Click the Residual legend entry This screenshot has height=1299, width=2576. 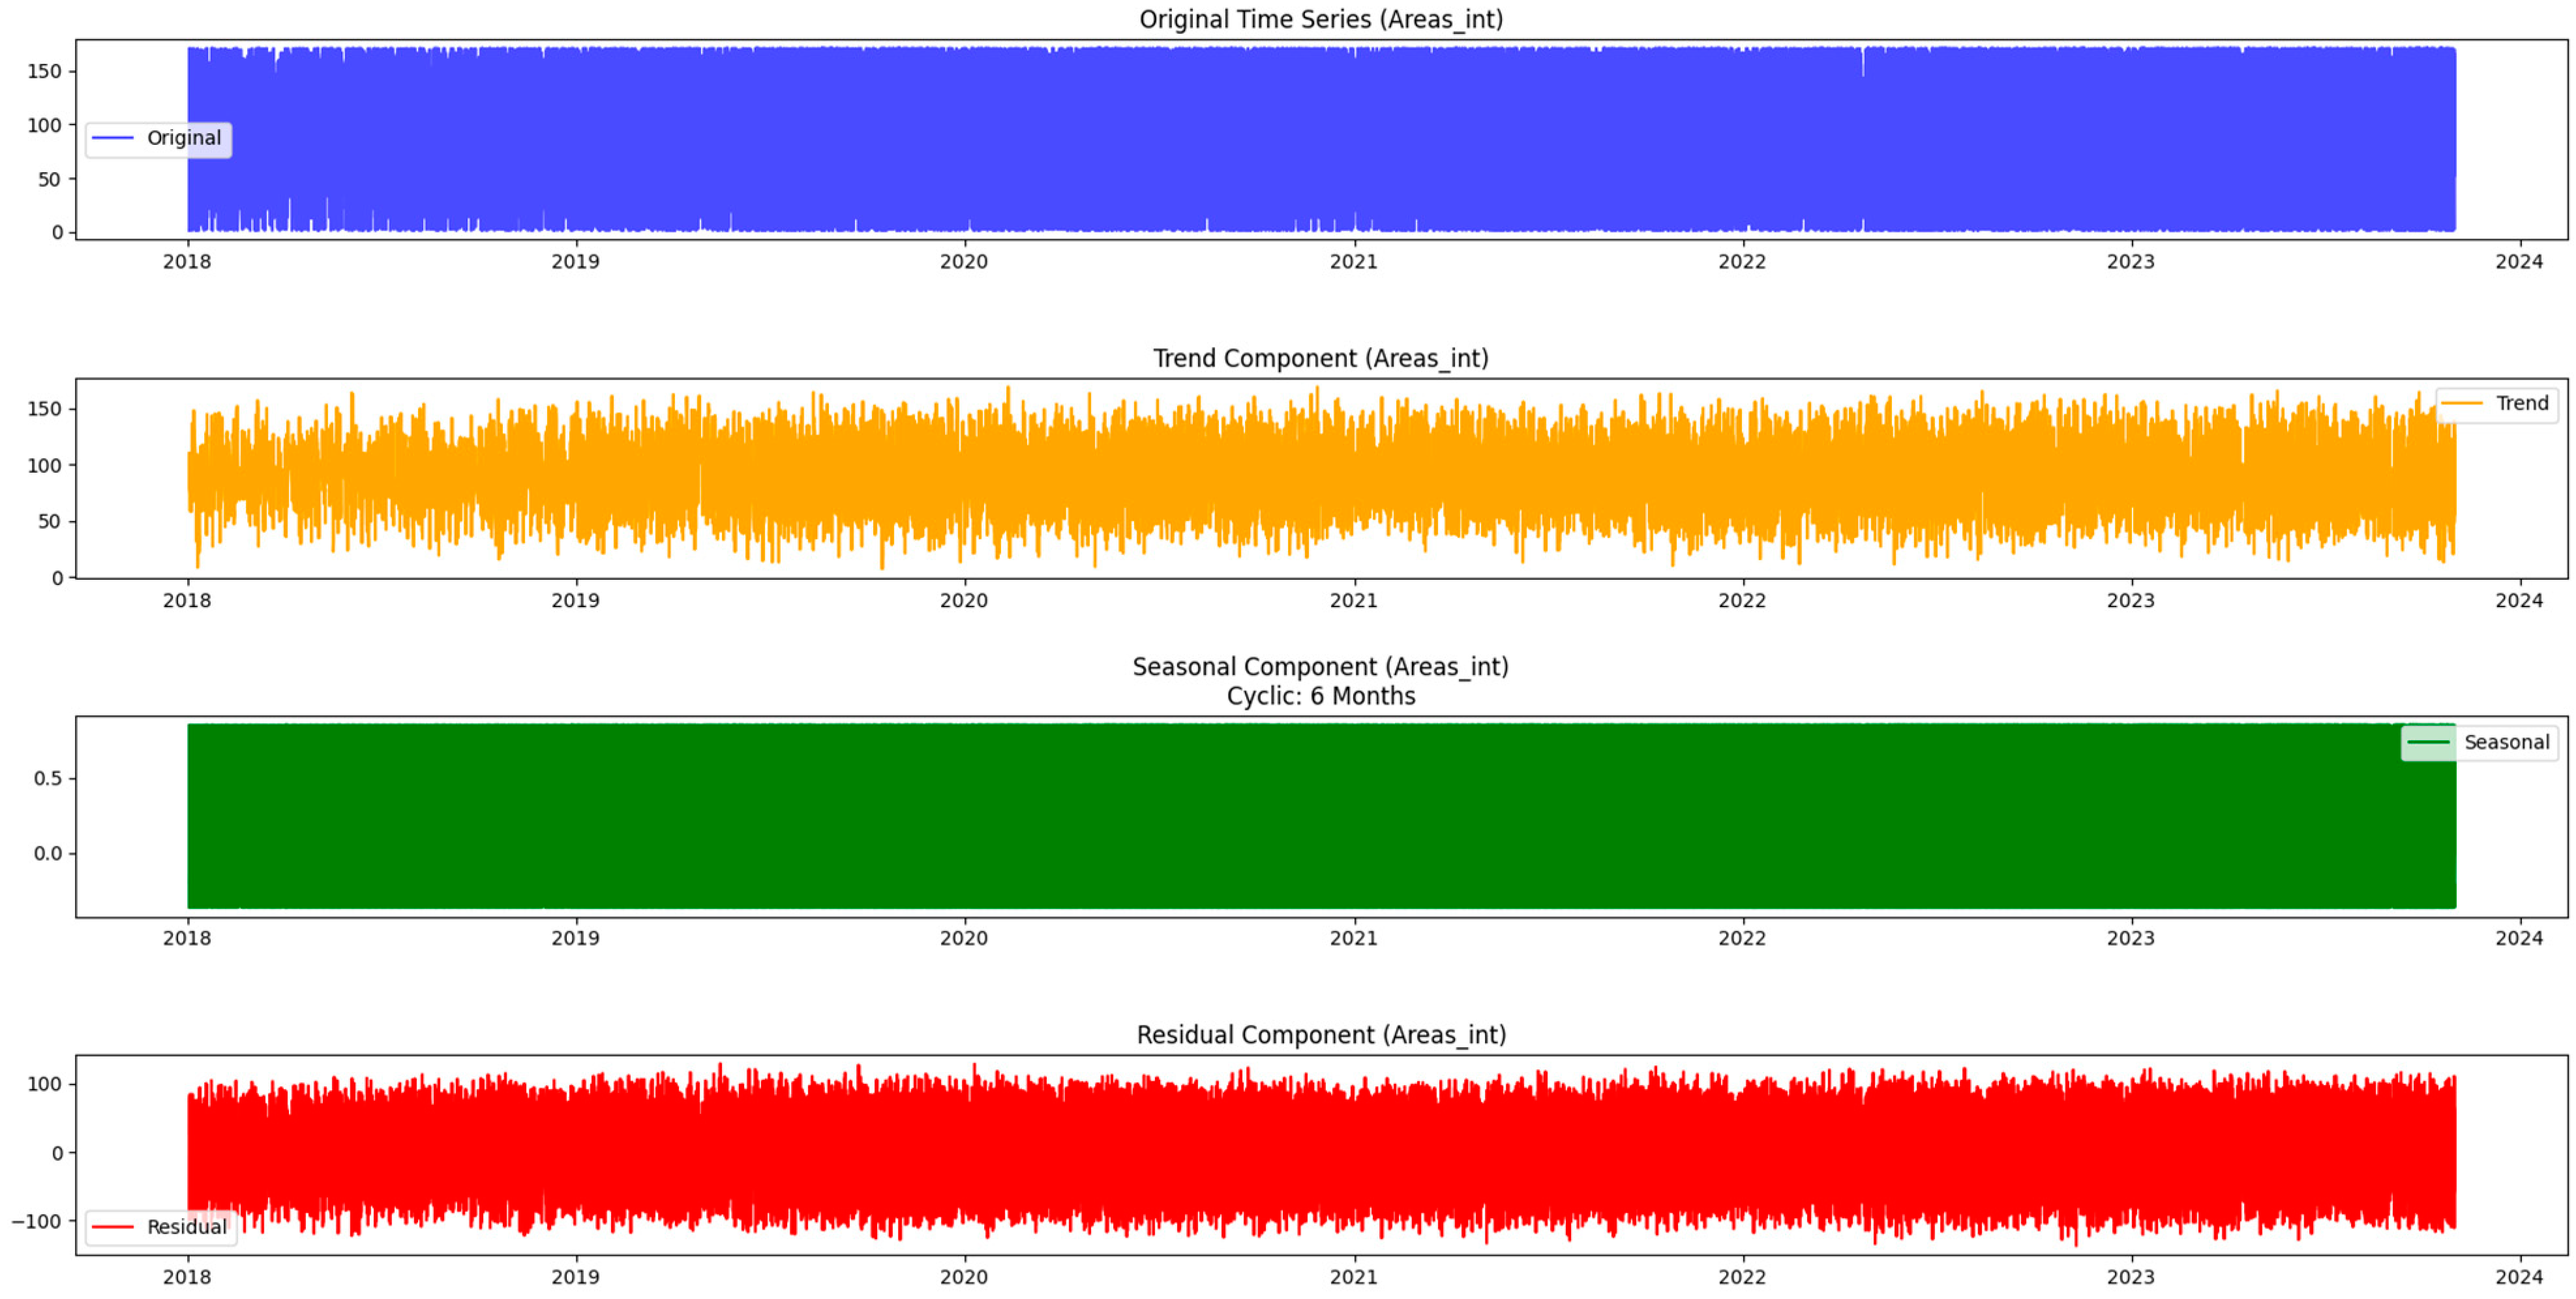[x=186, y=1227]
